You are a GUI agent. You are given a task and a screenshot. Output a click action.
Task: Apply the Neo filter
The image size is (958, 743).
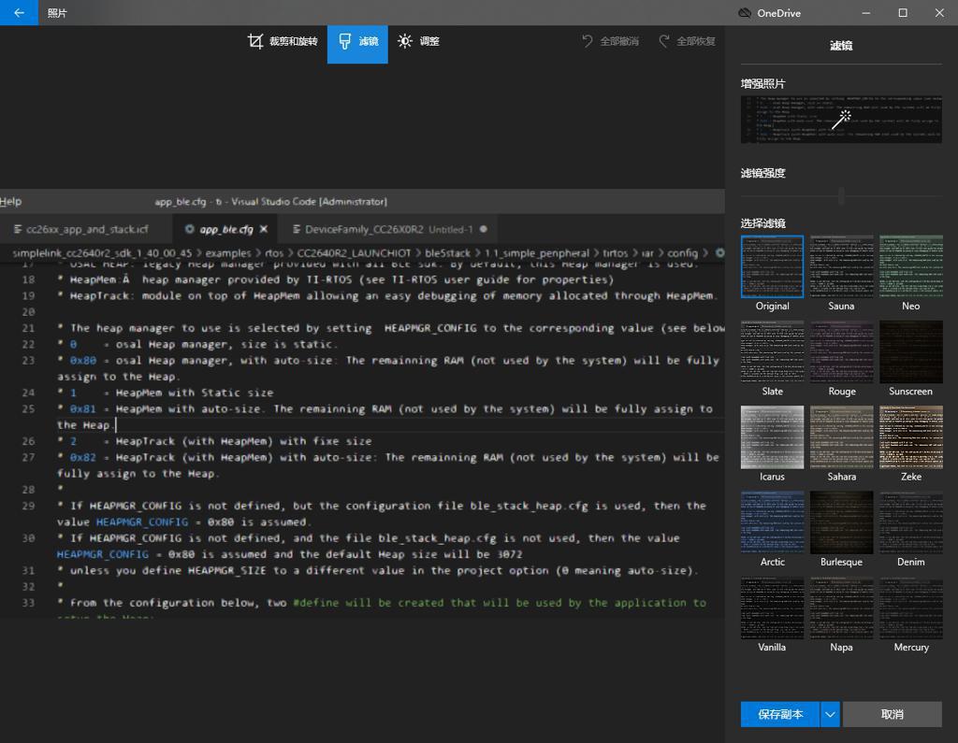coord(911,266)
